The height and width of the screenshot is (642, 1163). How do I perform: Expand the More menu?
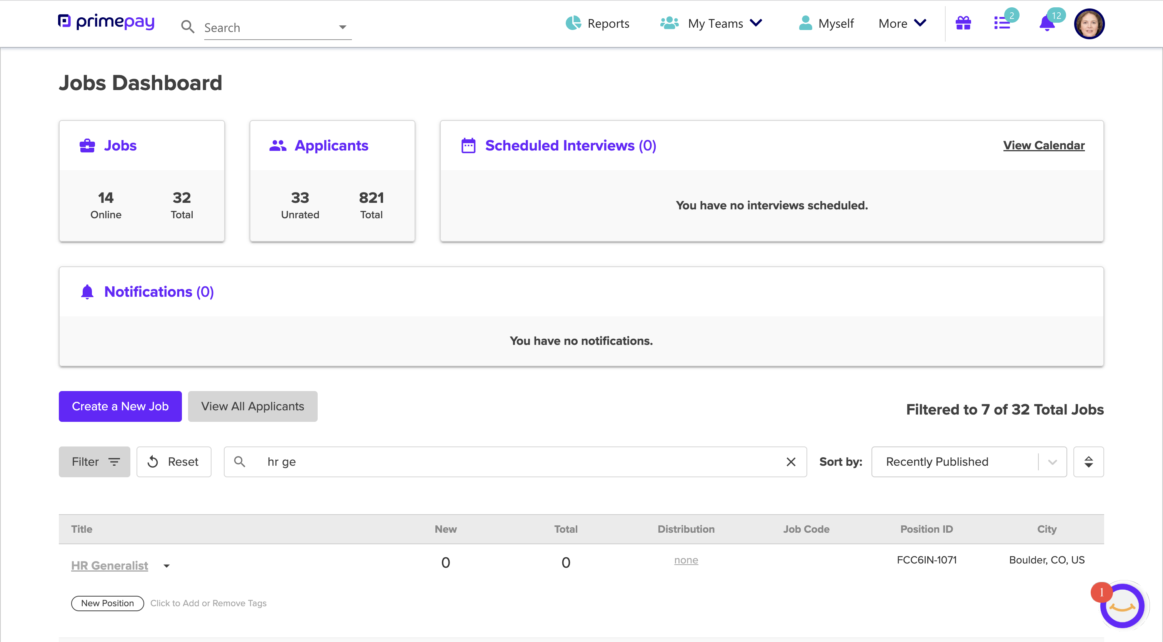pos(901,23)
